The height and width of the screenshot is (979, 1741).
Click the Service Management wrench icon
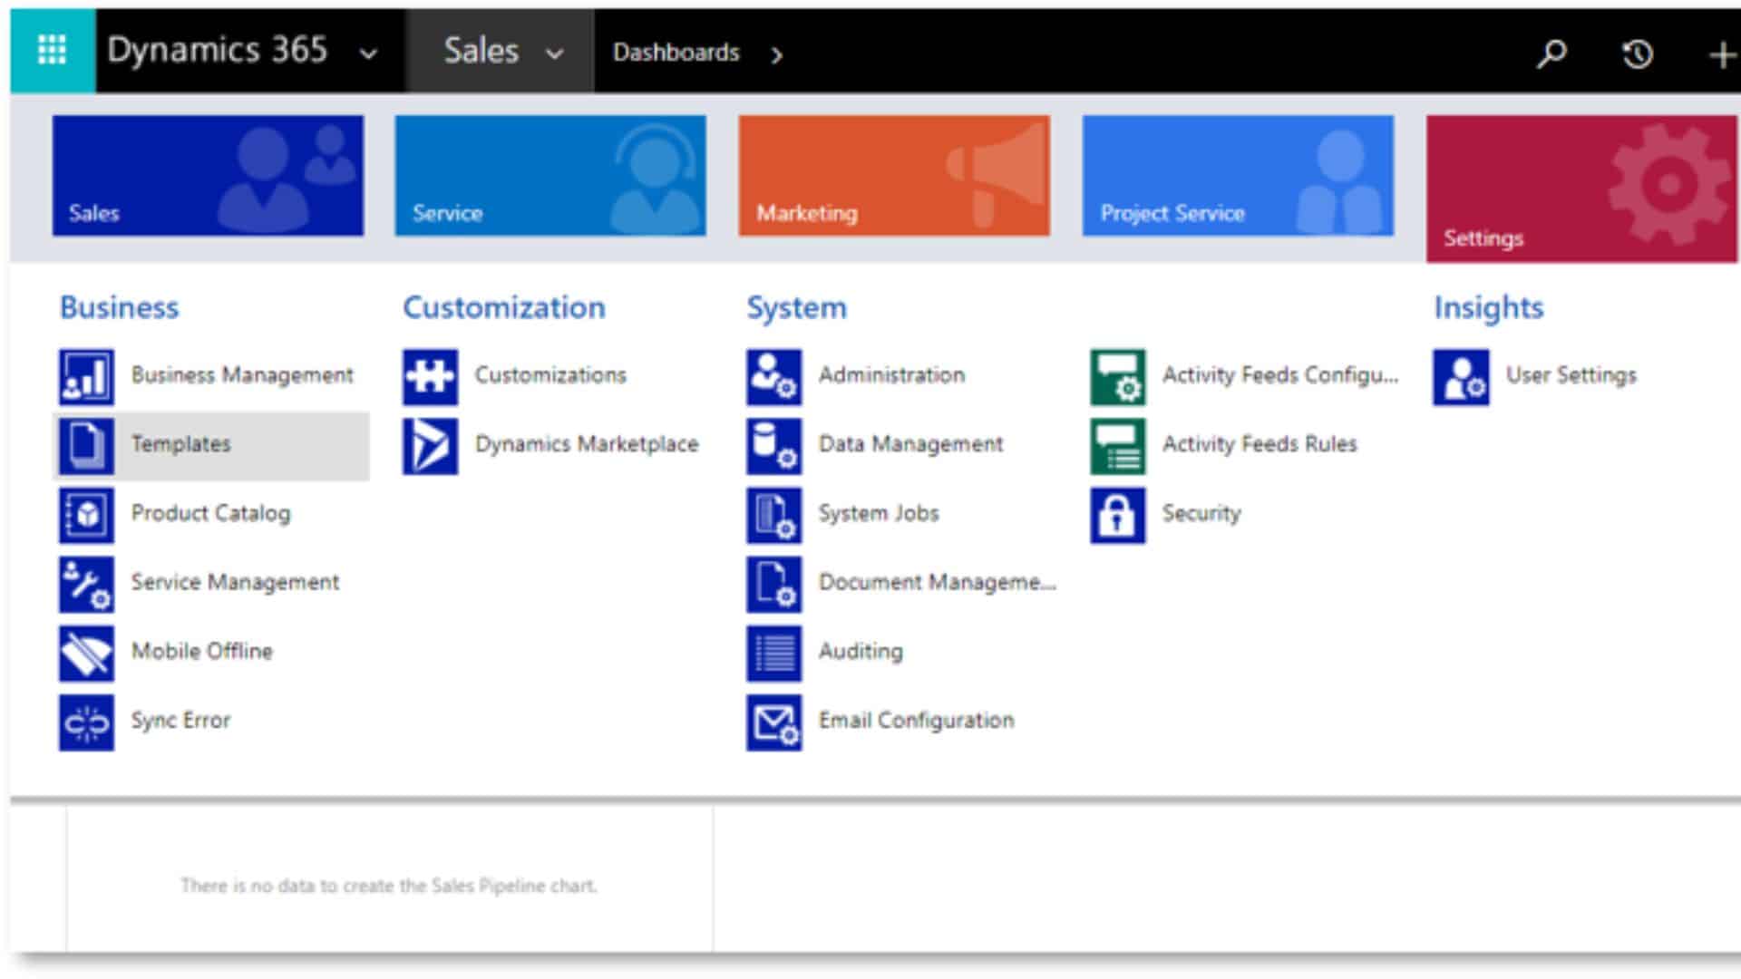86,583
